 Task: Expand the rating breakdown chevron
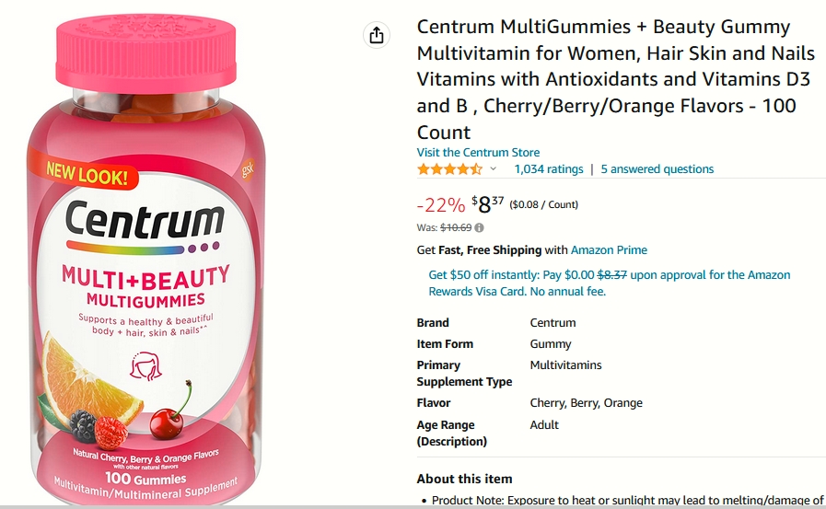pyautogui.click(x=493, y=169)
